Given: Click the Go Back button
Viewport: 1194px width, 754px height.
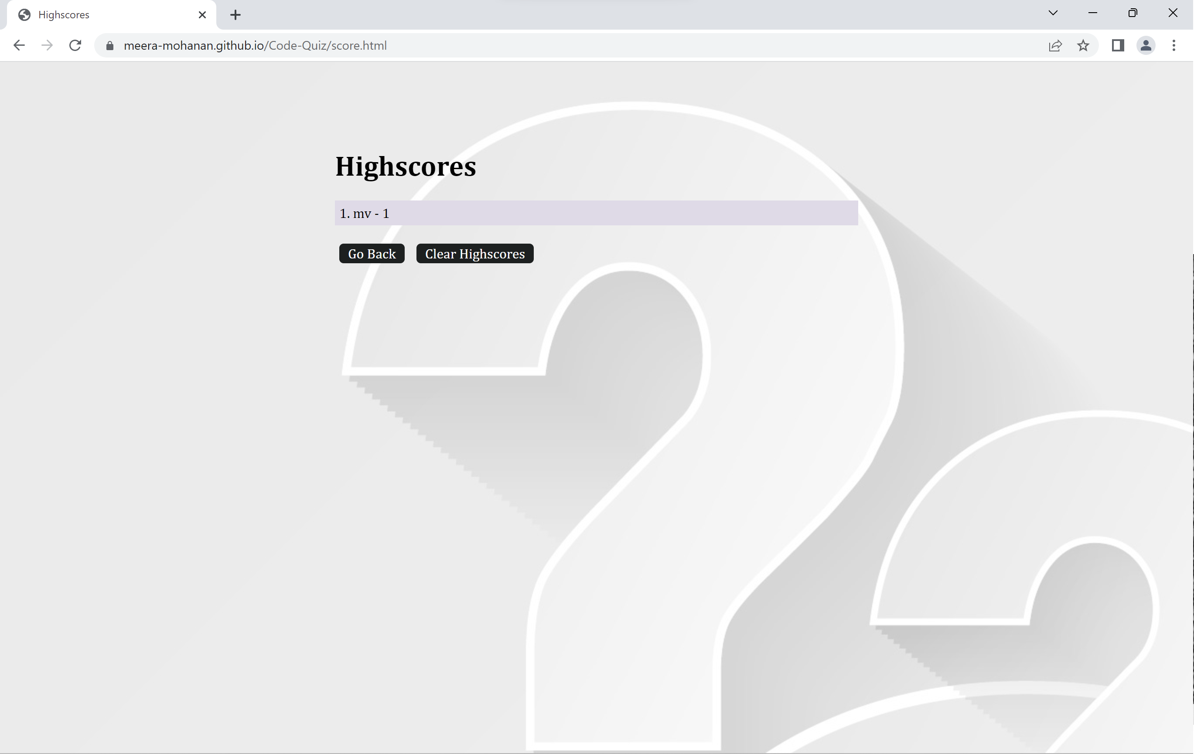Looking at the screenshot, I should tap(372, 253).
